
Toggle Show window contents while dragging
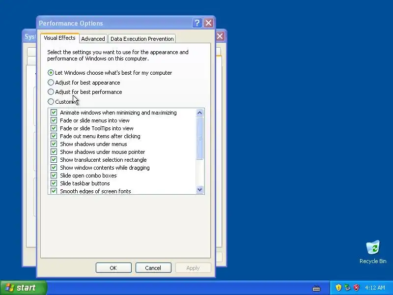tap(54, 167)
